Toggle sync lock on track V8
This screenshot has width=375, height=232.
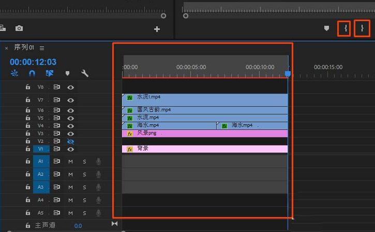tap(57, 87)
